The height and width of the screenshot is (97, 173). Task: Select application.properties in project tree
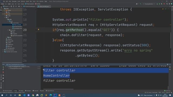[x=16, y=36]
